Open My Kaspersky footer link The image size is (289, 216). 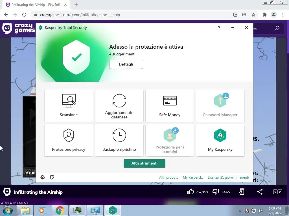coord(193,177)
